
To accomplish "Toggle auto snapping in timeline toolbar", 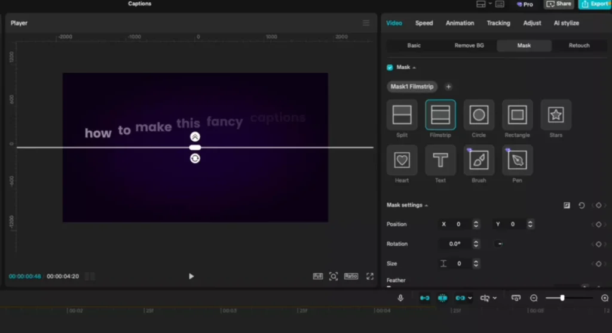I will coord(442,298).
